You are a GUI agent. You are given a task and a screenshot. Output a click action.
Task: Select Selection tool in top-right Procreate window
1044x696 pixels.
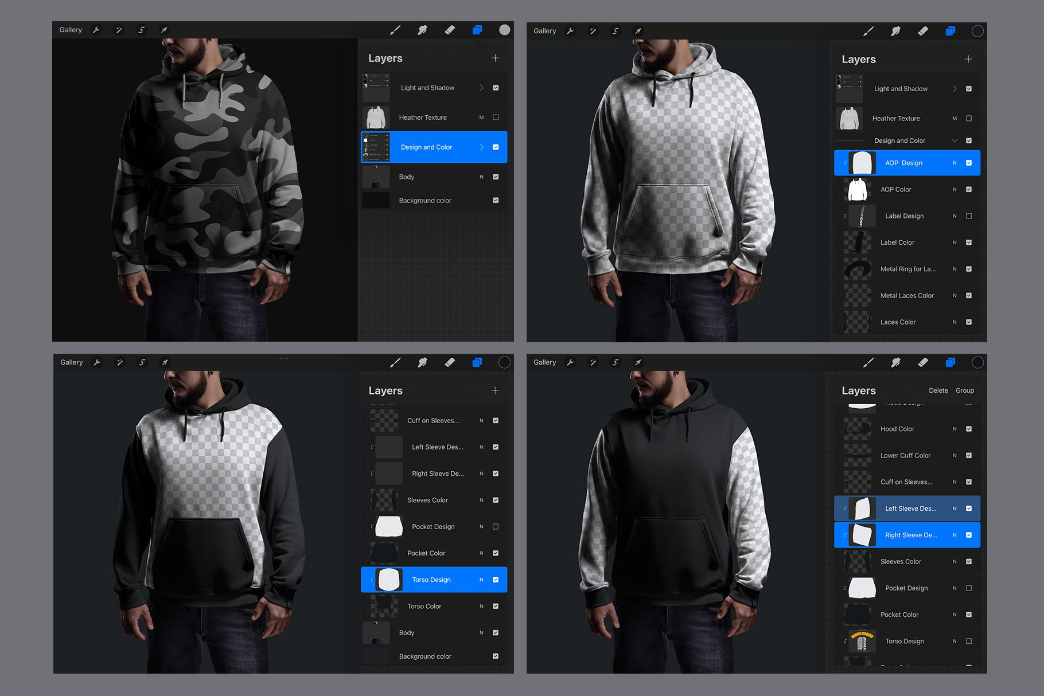(x=616, y=31)
